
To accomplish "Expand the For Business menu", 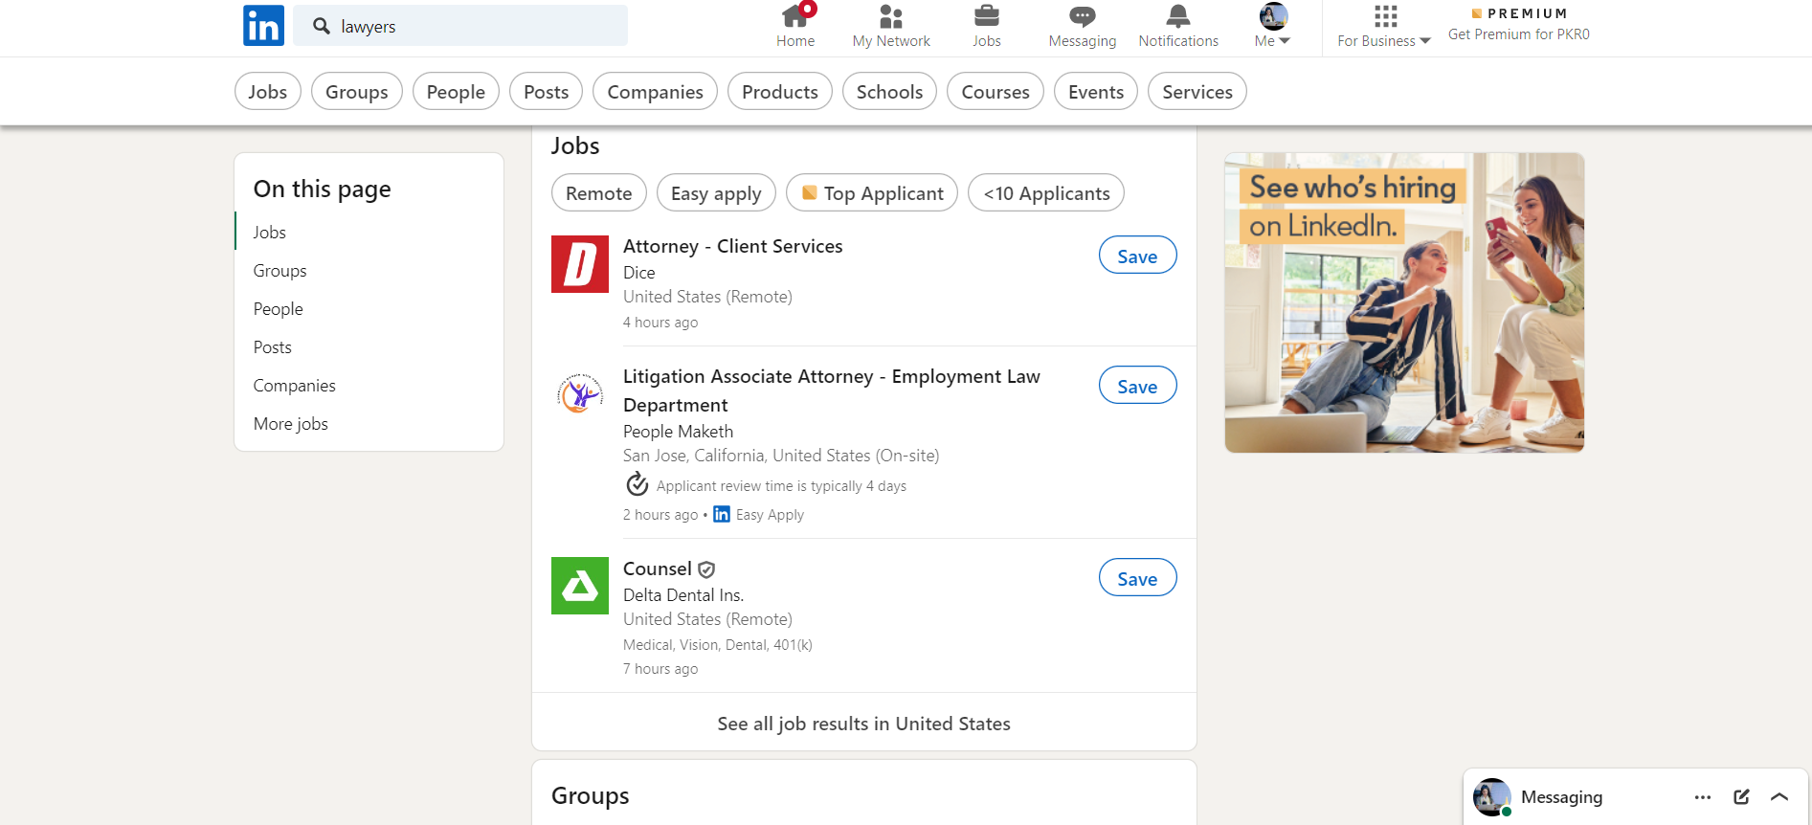I will tap(1383, 27).
